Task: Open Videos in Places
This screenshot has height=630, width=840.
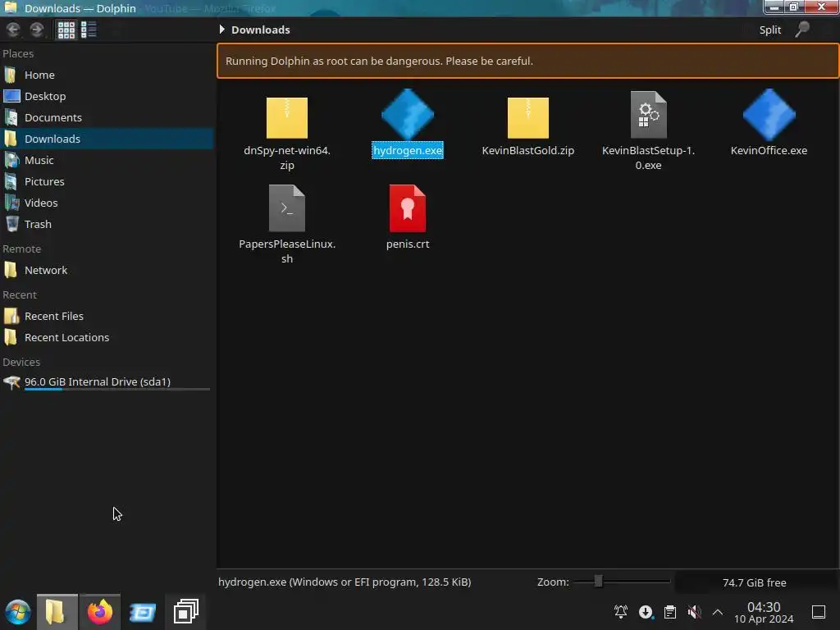Action: [x=107, y=203]
